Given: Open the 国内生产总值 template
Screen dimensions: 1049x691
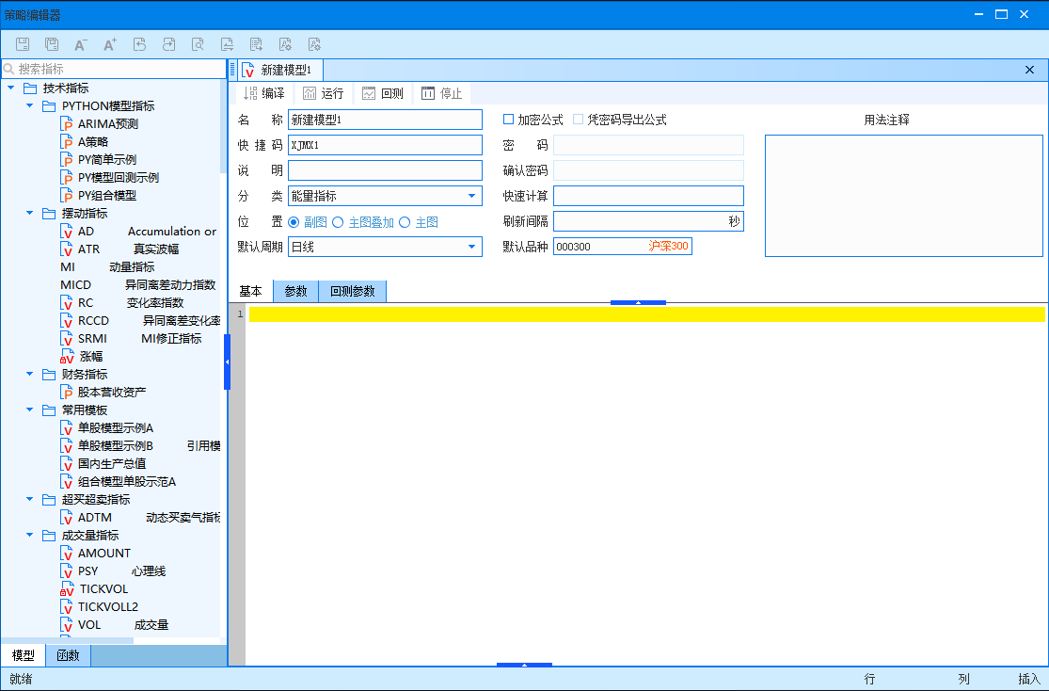Looking at the screenshot, I should [x=112, y=463].
